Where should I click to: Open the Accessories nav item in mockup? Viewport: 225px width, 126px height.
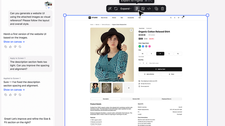[131, 18]
